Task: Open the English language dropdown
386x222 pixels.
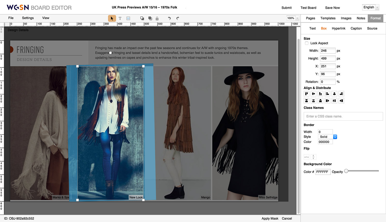Action: coord(371,7)
